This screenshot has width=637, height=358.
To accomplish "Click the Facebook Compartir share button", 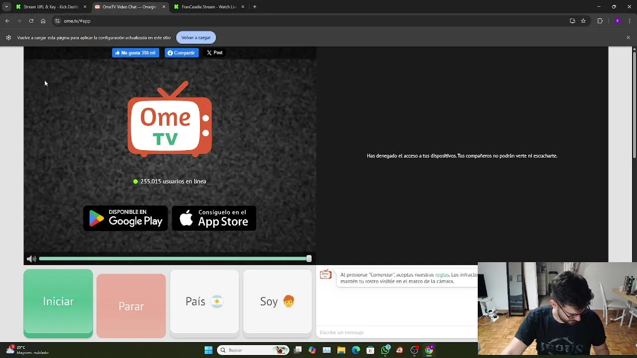I will point(182,53).
